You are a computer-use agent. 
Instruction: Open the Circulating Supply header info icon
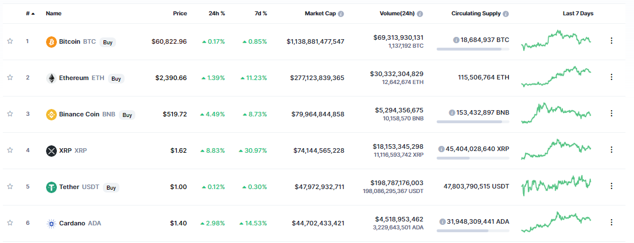pyautogui.click(x=506, y=14)
